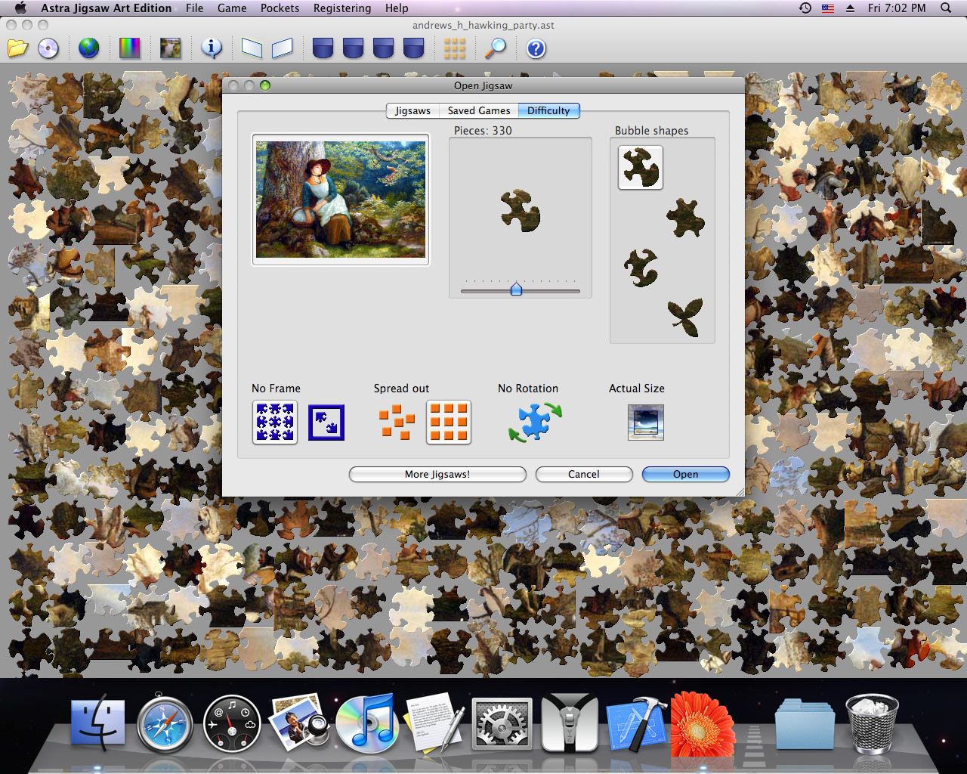The height and width of the screenshot is (774, 967).
Task: Open the Pockets menu
Action: (280, 8)
